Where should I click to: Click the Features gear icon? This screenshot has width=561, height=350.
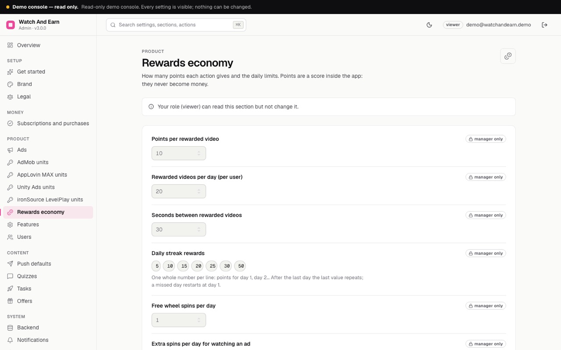(x=10, y=224)
